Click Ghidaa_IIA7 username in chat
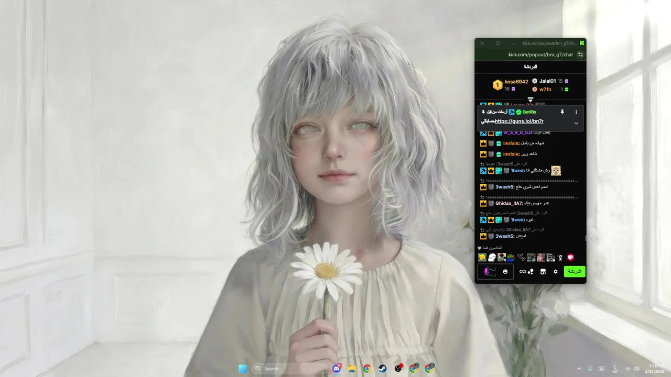This screenshot has width=671, height=377. pyautogui.click(x=509, y=203)
